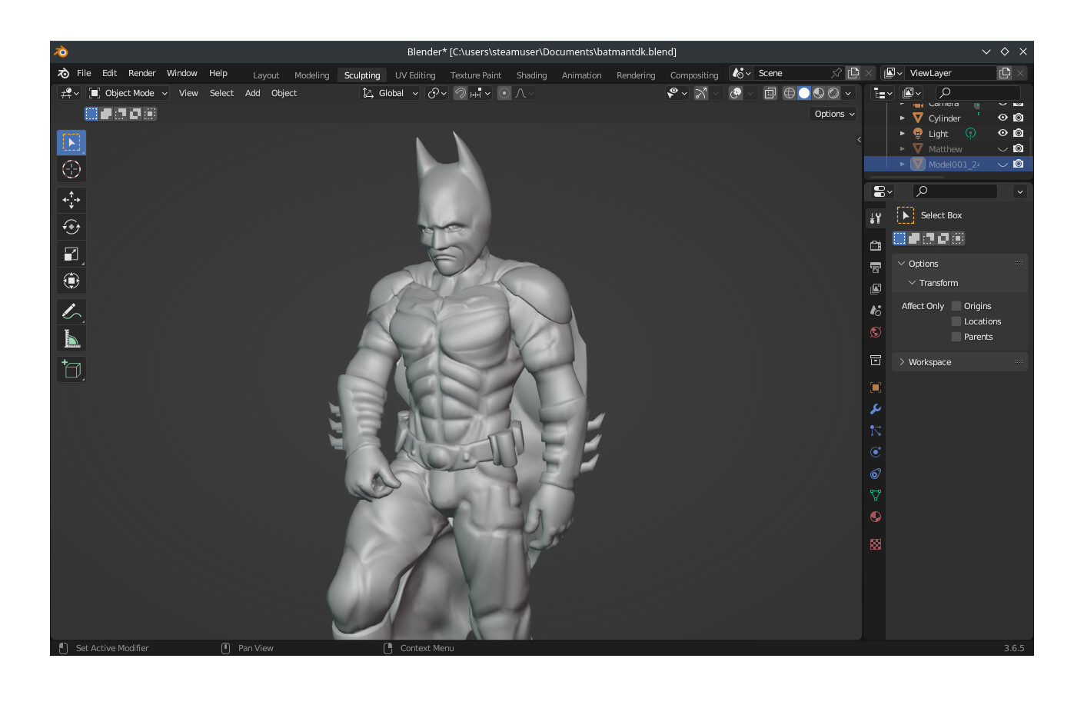
Task: Open the viewport shading options dropdown
Action: coord(849,93)
